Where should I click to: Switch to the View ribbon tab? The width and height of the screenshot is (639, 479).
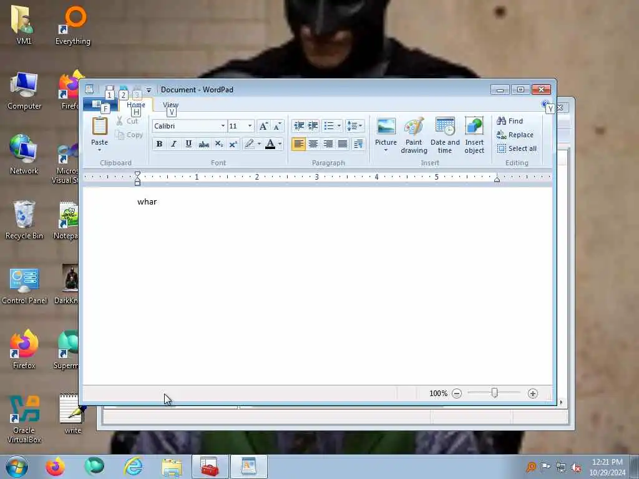point(171,105)
